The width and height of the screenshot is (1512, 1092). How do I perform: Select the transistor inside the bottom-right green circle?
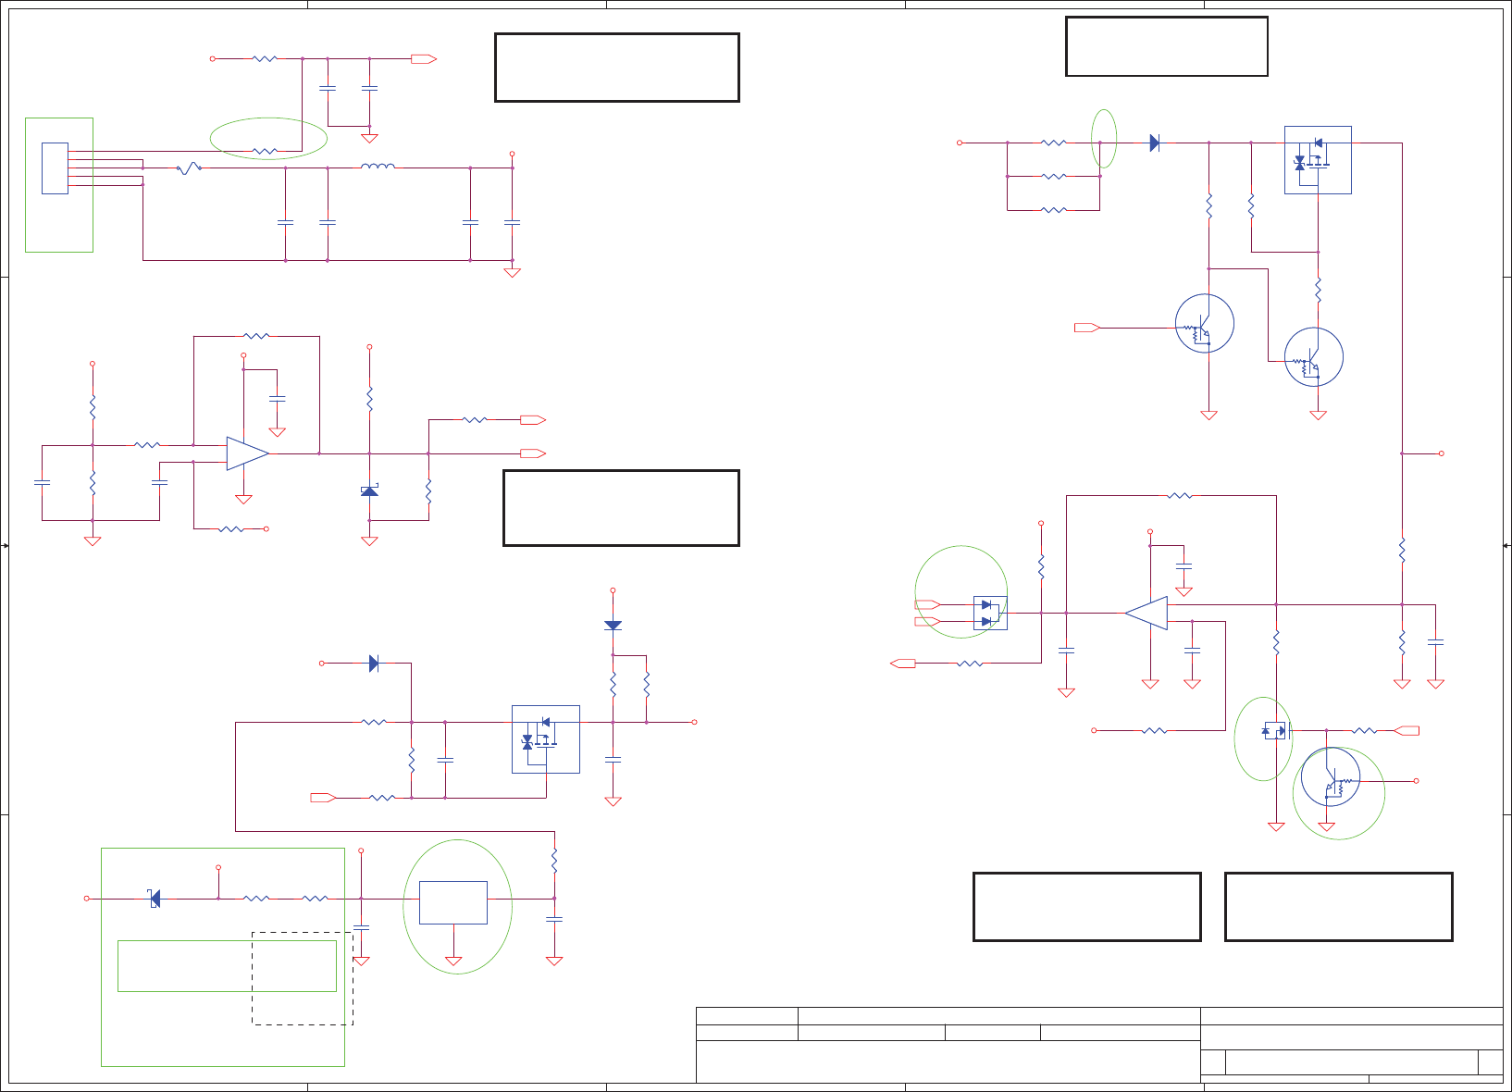[1331, 776]
